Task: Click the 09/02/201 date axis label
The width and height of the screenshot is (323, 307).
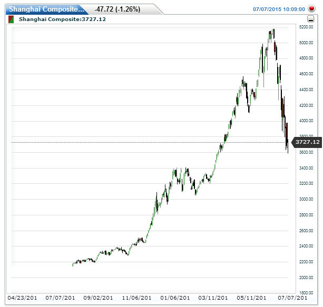Action: click(98, 298)
